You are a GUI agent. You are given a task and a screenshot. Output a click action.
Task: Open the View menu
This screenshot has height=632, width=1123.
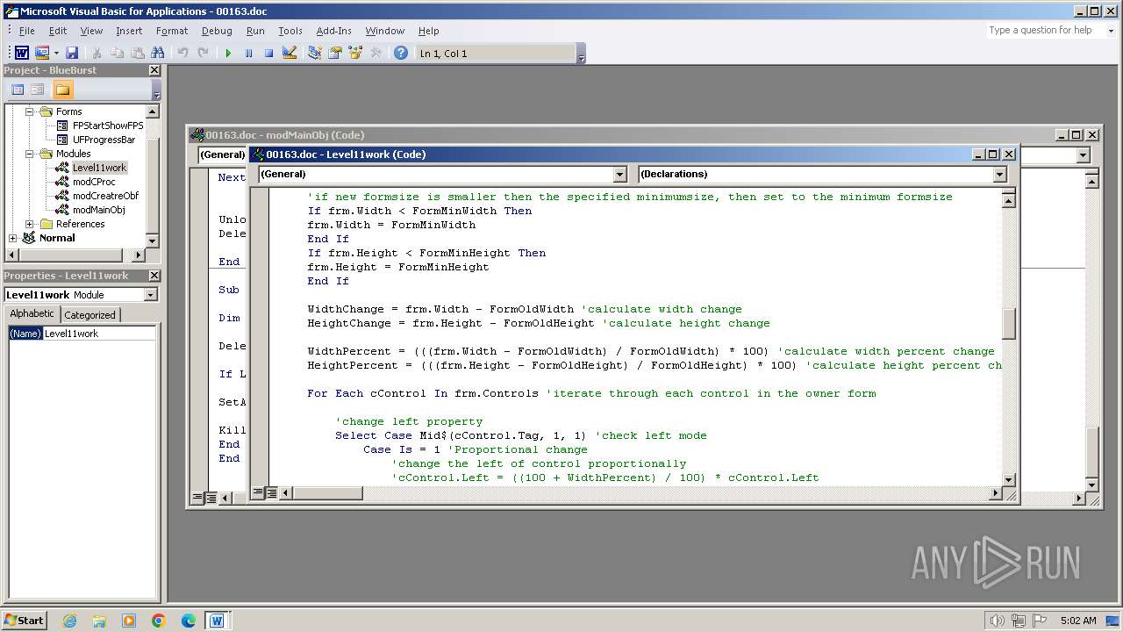click(91, 31)
